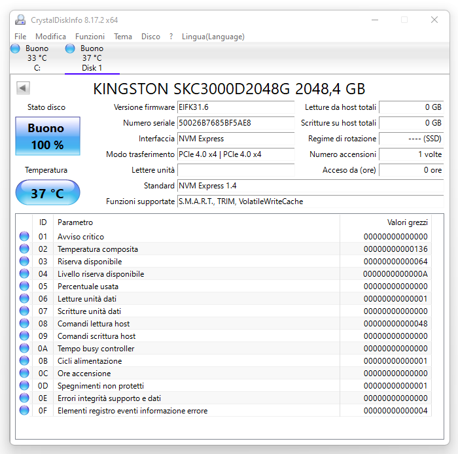Click status orb for Riserva disponibile row
The height and width of the screenshot is (454, 458).
point(24,261)
